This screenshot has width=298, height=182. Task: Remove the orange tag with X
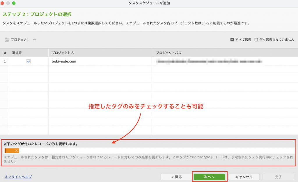pos(17,151)
